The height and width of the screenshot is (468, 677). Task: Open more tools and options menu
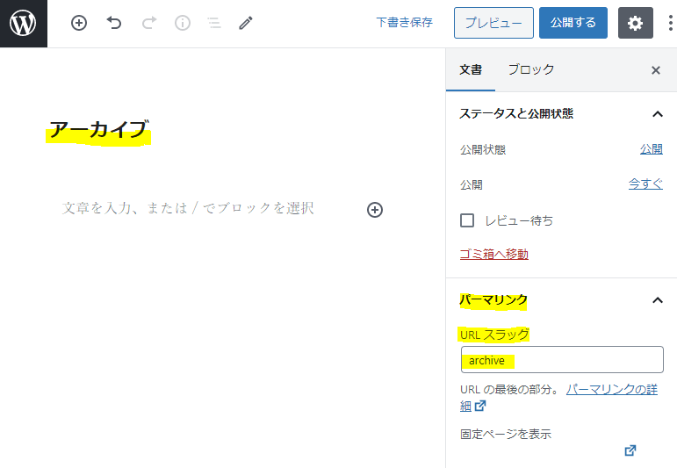tap(670, 23)
